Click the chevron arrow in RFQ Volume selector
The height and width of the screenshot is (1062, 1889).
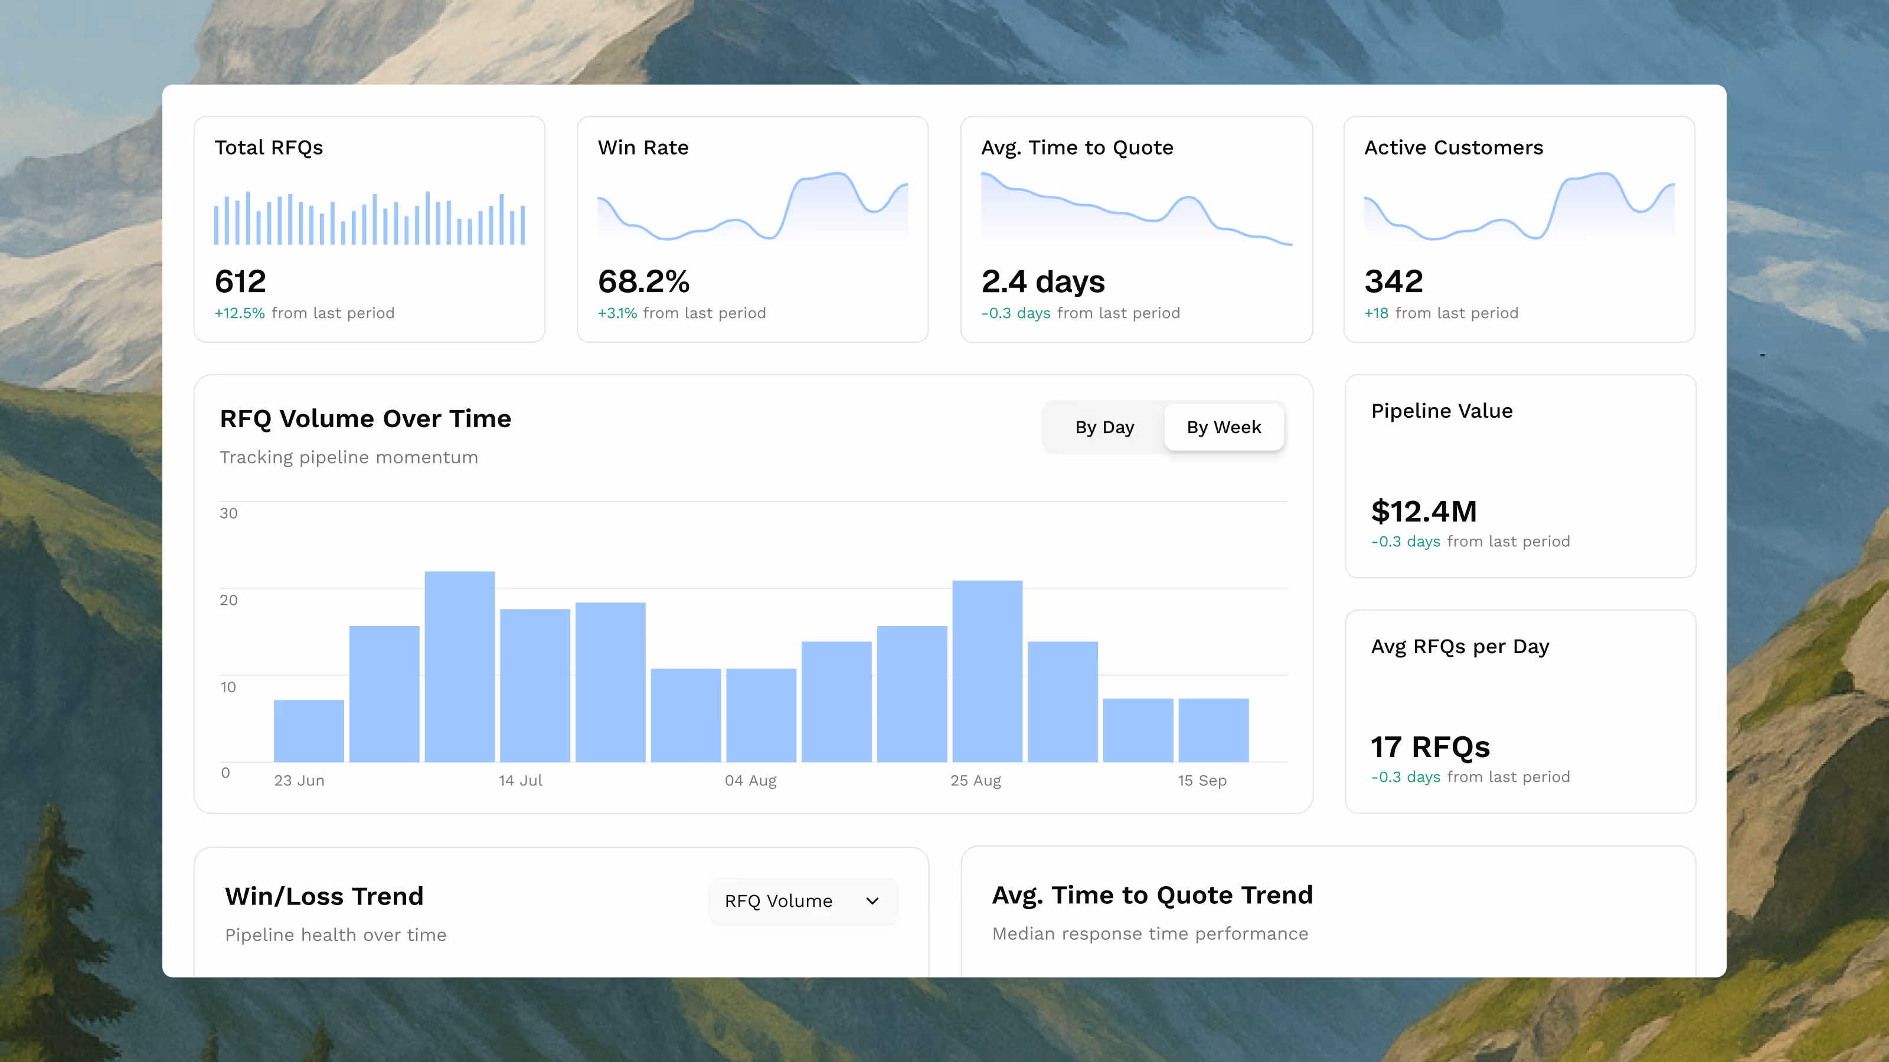click(x=872, y=901)
